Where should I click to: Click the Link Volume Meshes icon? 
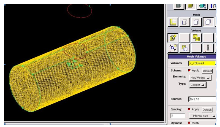point(173,48)
